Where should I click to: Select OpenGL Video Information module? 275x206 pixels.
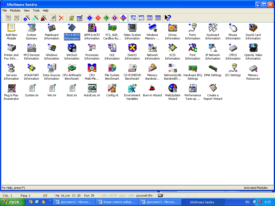click(x=253, y=52)
